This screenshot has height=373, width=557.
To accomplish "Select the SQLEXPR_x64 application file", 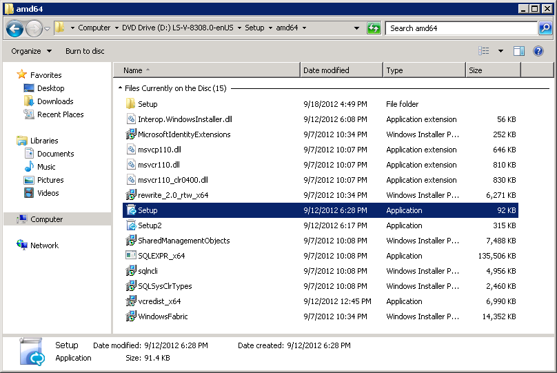I will tap(161, 256).
